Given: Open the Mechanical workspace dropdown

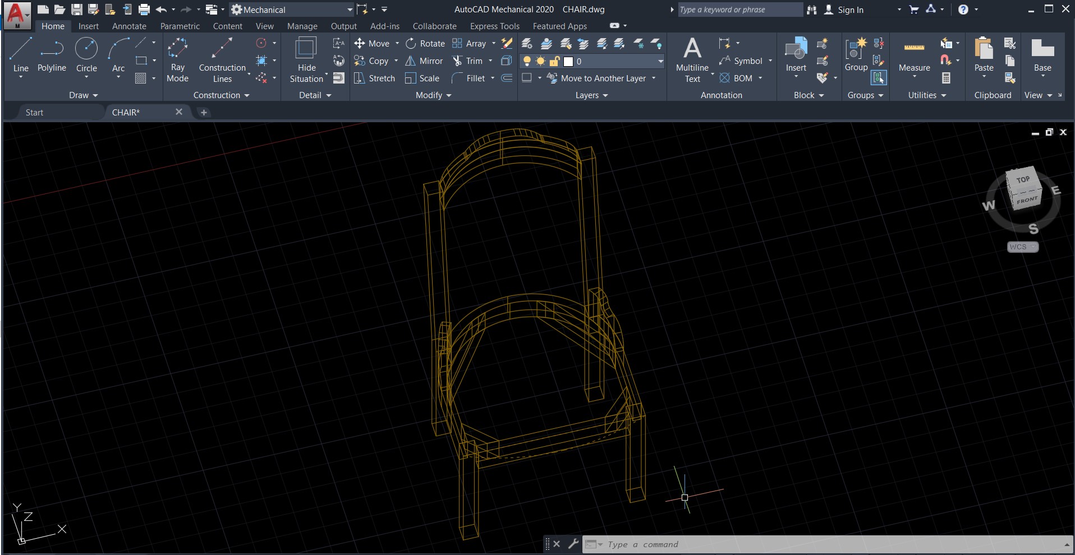Looking at the screenshot, I should (350, 10).
